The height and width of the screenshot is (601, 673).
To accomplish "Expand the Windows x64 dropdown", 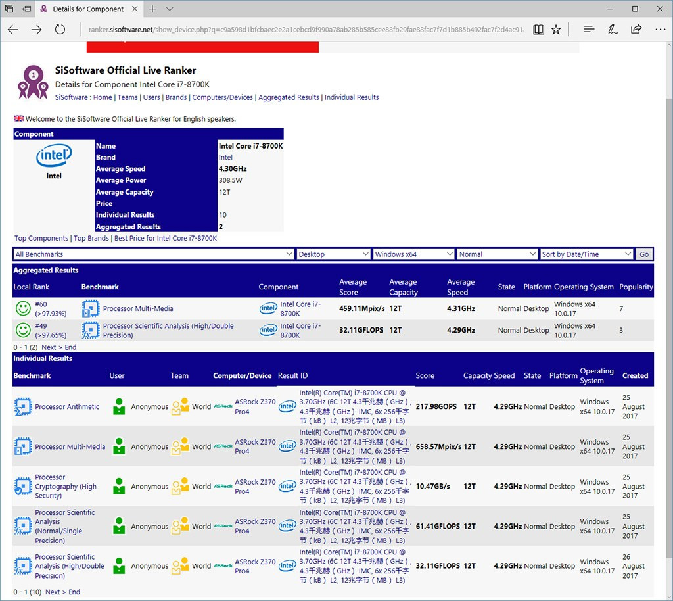I will [413, 254].
